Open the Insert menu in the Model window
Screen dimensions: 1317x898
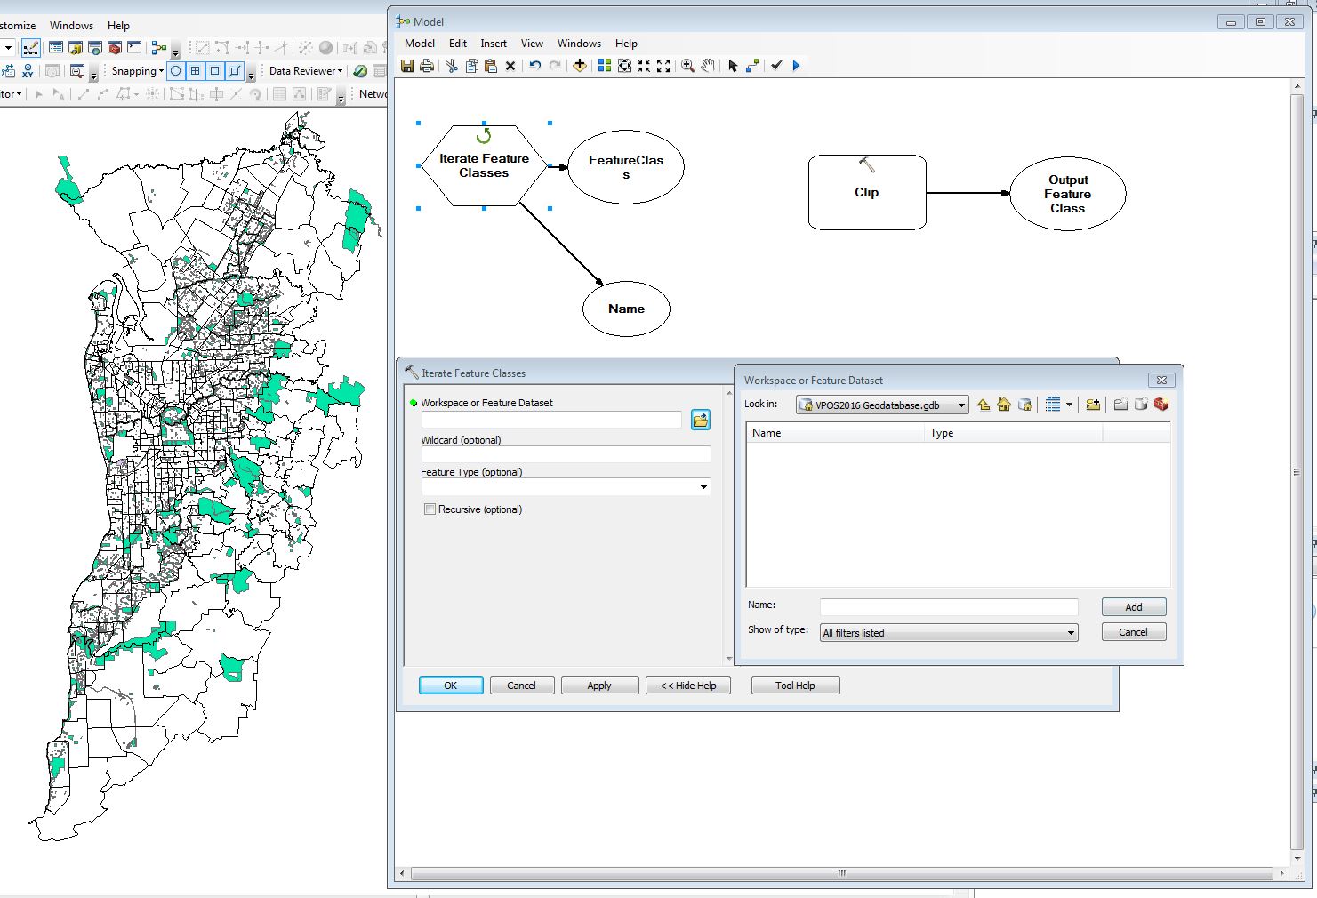point(494,43)
